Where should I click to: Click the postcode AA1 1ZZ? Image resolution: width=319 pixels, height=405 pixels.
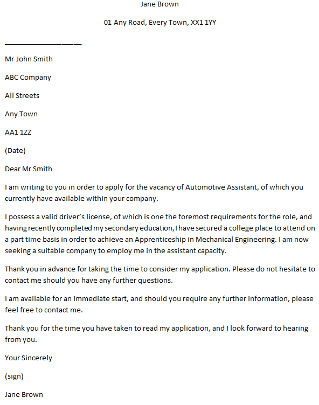point(18,132)
